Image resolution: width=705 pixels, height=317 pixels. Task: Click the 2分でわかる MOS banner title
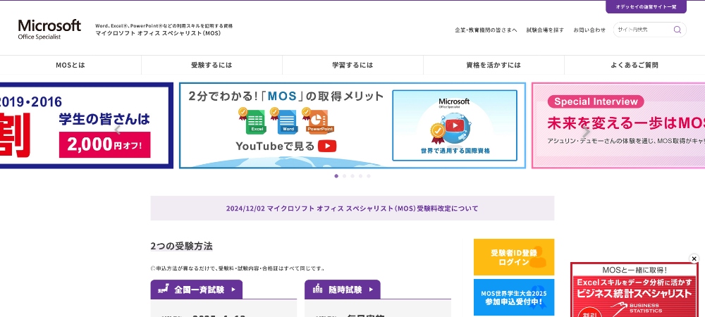pos(286,96)
